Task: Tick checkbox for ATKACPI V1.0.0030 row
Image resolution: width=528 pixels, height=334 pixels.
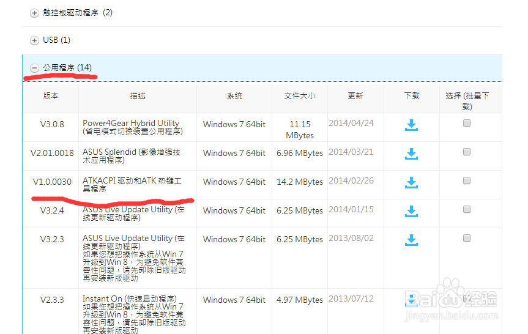Action: click(x=467, y=180)
